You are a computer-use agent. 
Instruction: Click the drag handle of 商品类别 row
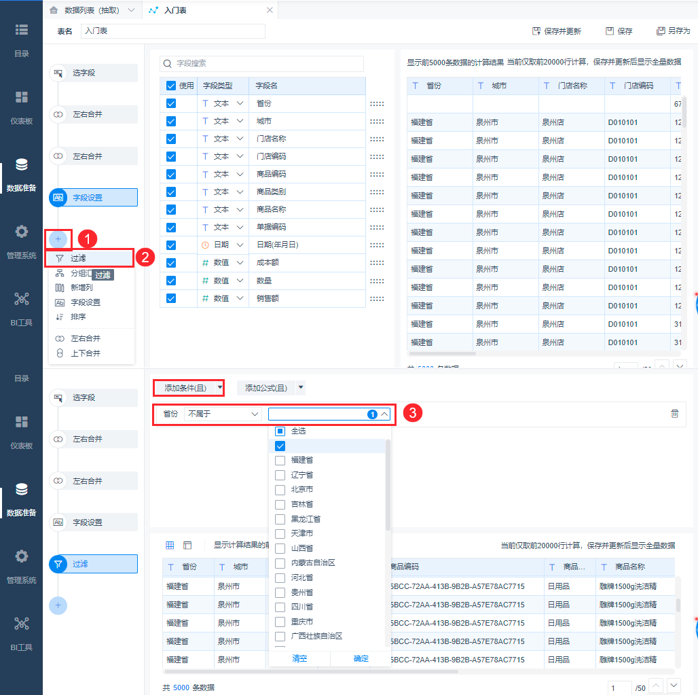coord(377,192)
